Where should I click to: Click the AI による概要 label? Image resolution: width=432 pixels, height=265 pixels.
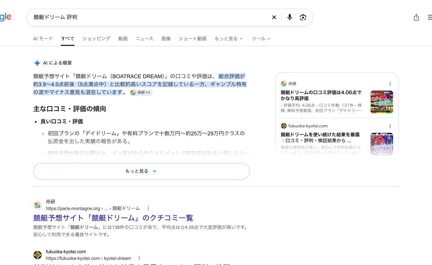57,63
